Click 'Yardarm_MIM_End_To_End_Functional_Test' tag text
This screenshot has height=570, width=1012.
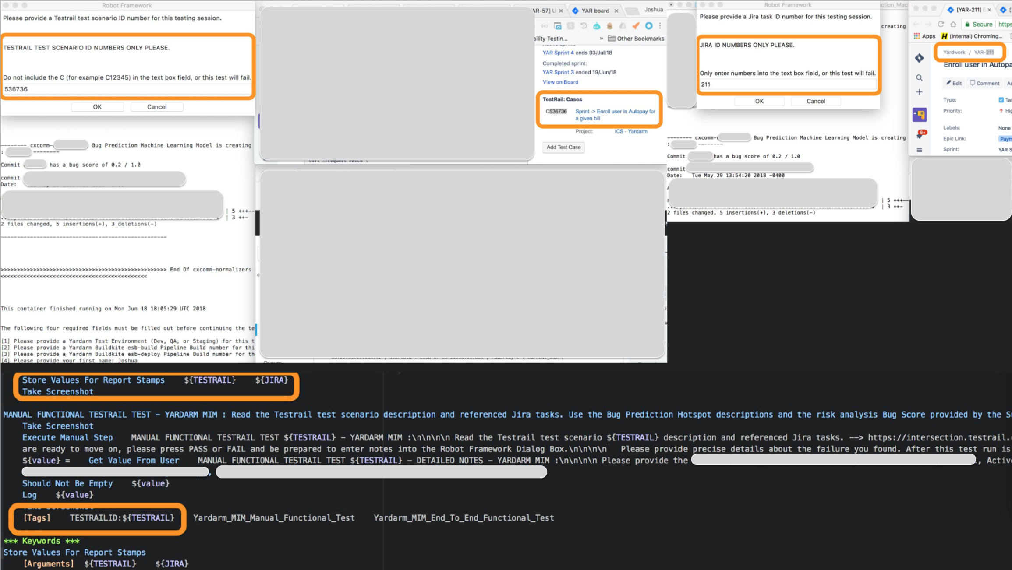tap(464, 518)
